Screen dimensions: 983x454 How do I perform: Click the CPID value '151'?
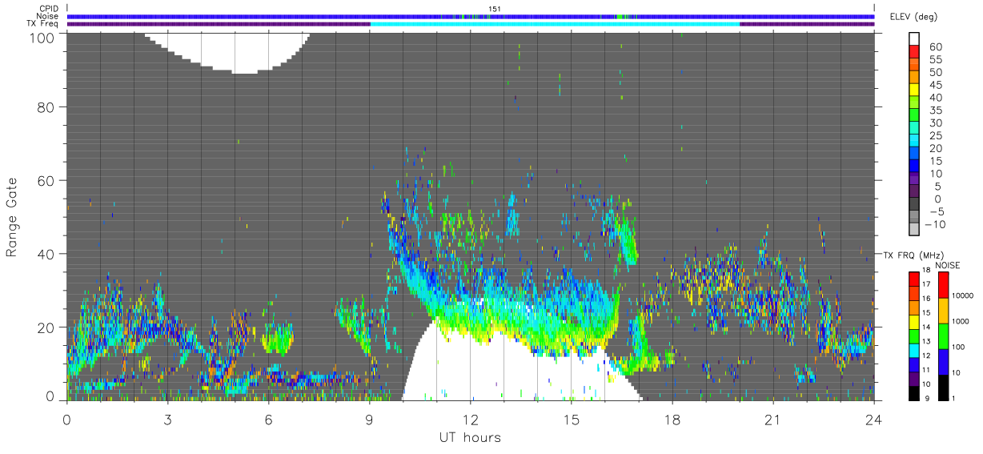click(495, 9)
